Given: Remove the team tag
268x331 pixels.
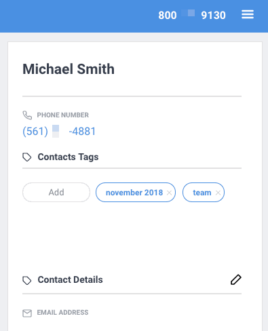Looking at the screenshot, I should coord(218,193).
